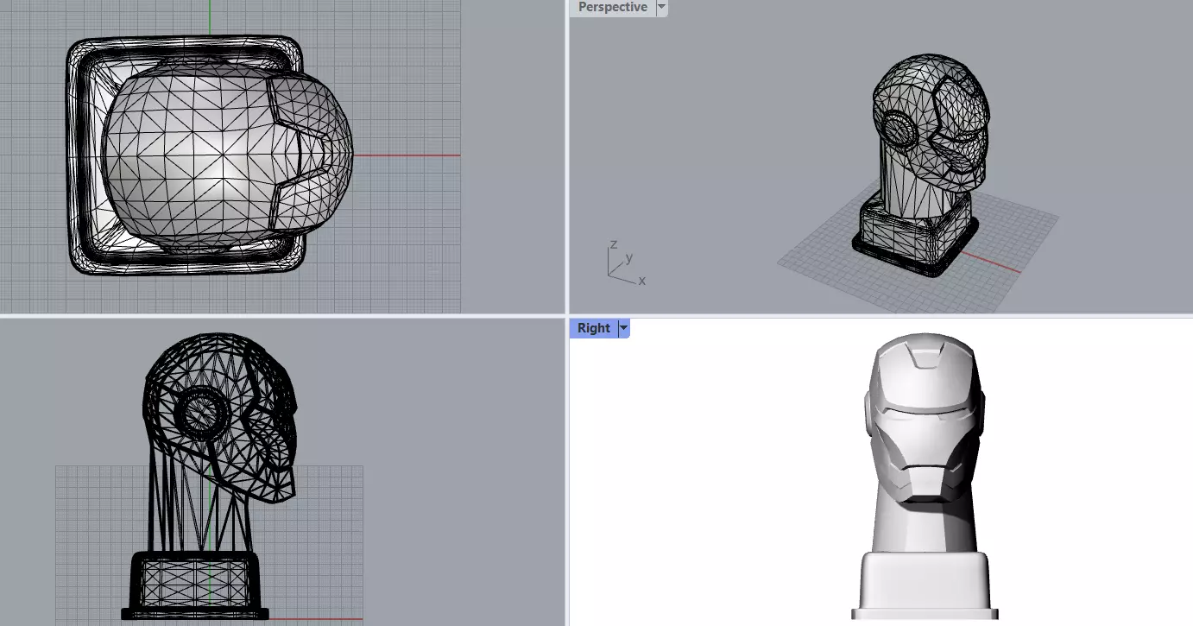Select the wireframe helmet in Perspective viewport
This screenshot has height=626, width=1193.
pos(921,165)
